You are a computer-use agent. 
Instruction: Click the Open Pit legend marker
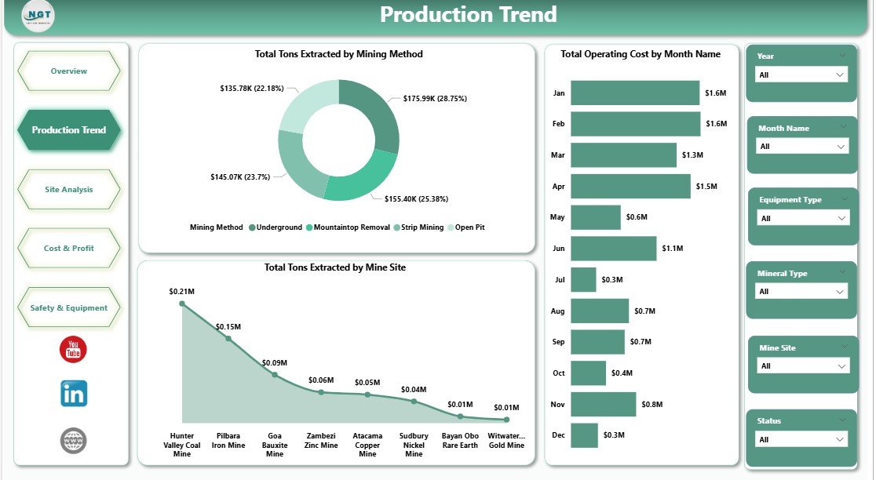click(x=451, y=227)
